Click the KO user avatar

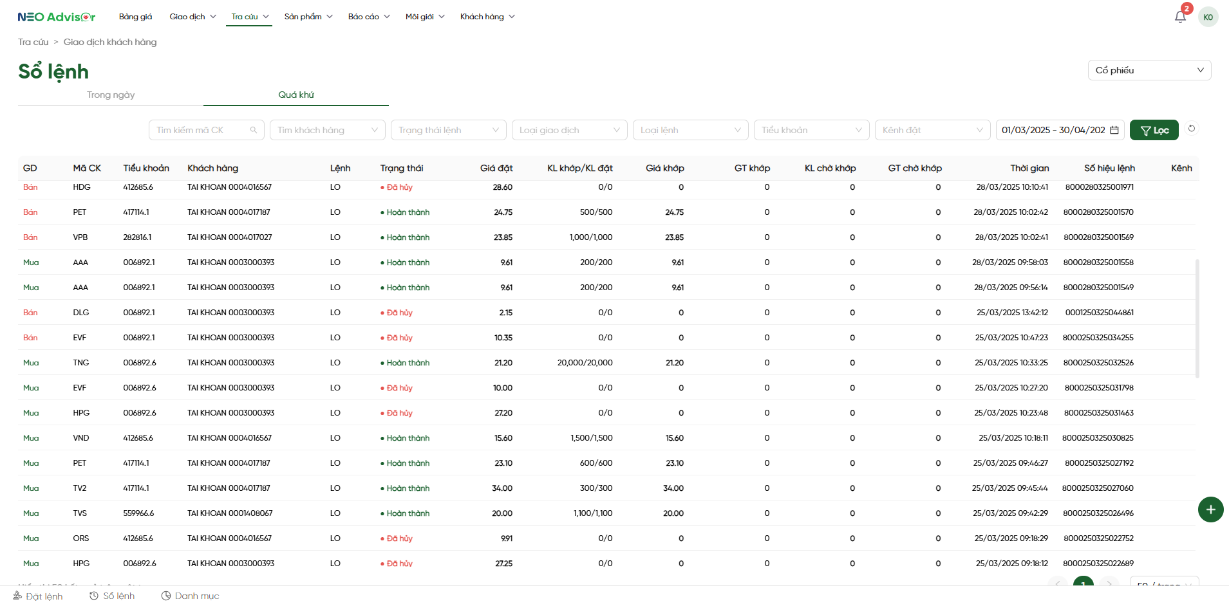(x=1208, y=17)
